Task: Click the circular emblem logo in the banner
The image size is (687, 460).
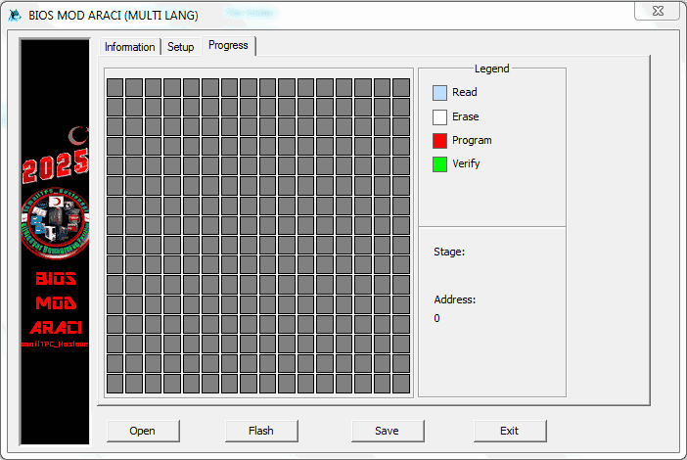Action: click(55, 222)
